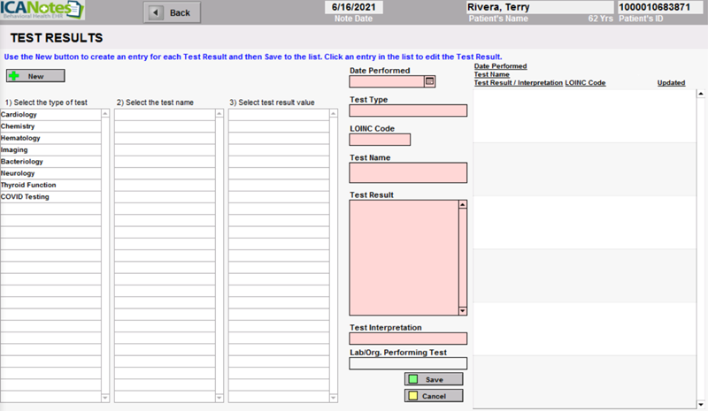Cancel the test result entry

[433, 395]
